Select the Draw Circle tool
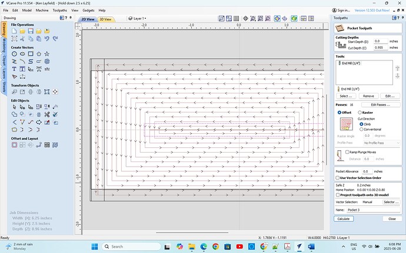 pos(14,54)
